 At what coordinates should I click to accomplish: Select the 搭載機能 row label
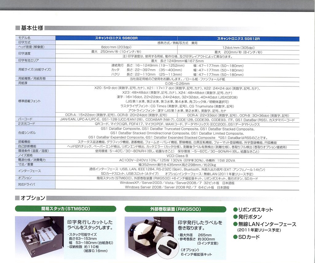pos(24,142)
